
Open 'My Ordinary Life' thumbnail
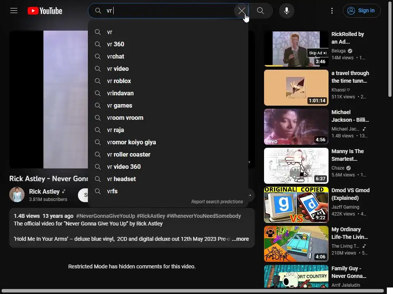[296, 244]
